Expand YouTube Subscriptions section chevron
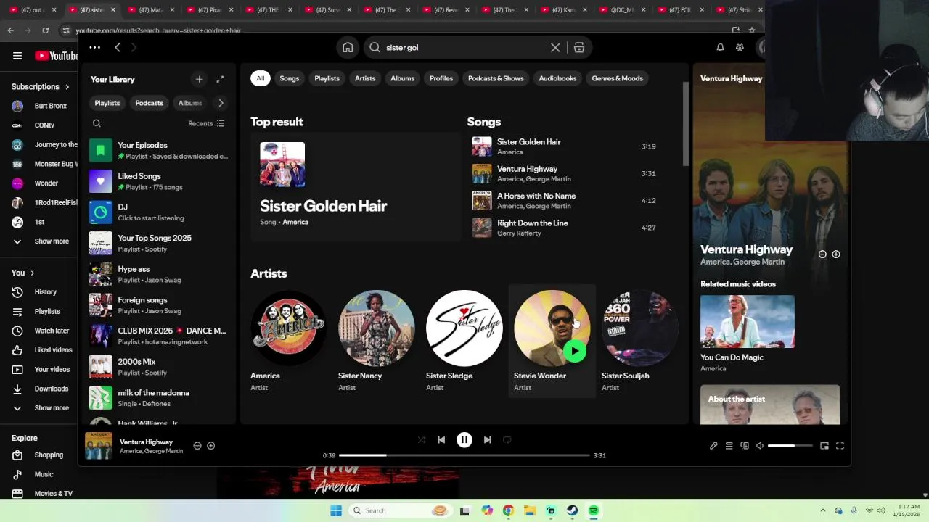929x522 pixels. [67, 87]
